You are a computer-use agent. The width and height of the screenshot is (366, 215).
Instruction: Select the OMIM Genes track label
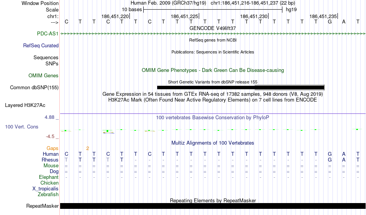[44, 75]
